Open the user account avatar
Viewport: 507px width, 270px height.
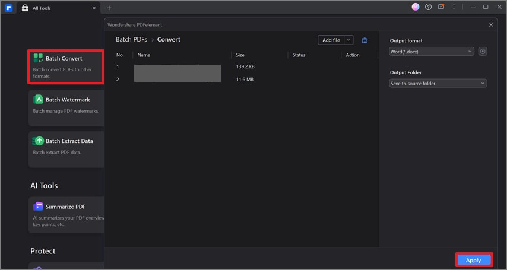416,7
